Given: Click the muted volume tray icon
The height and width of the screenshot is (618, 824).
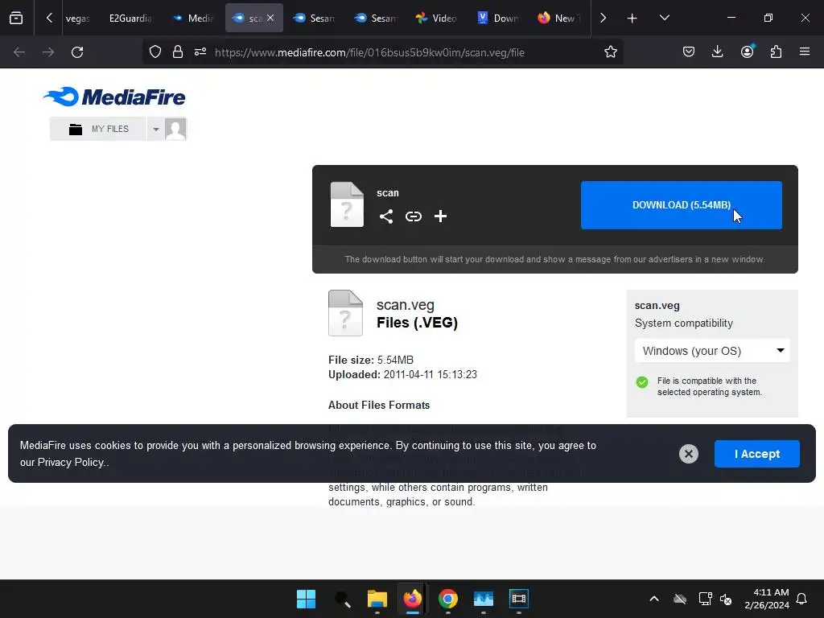Looking at the screenshot, I should point(726,599).
